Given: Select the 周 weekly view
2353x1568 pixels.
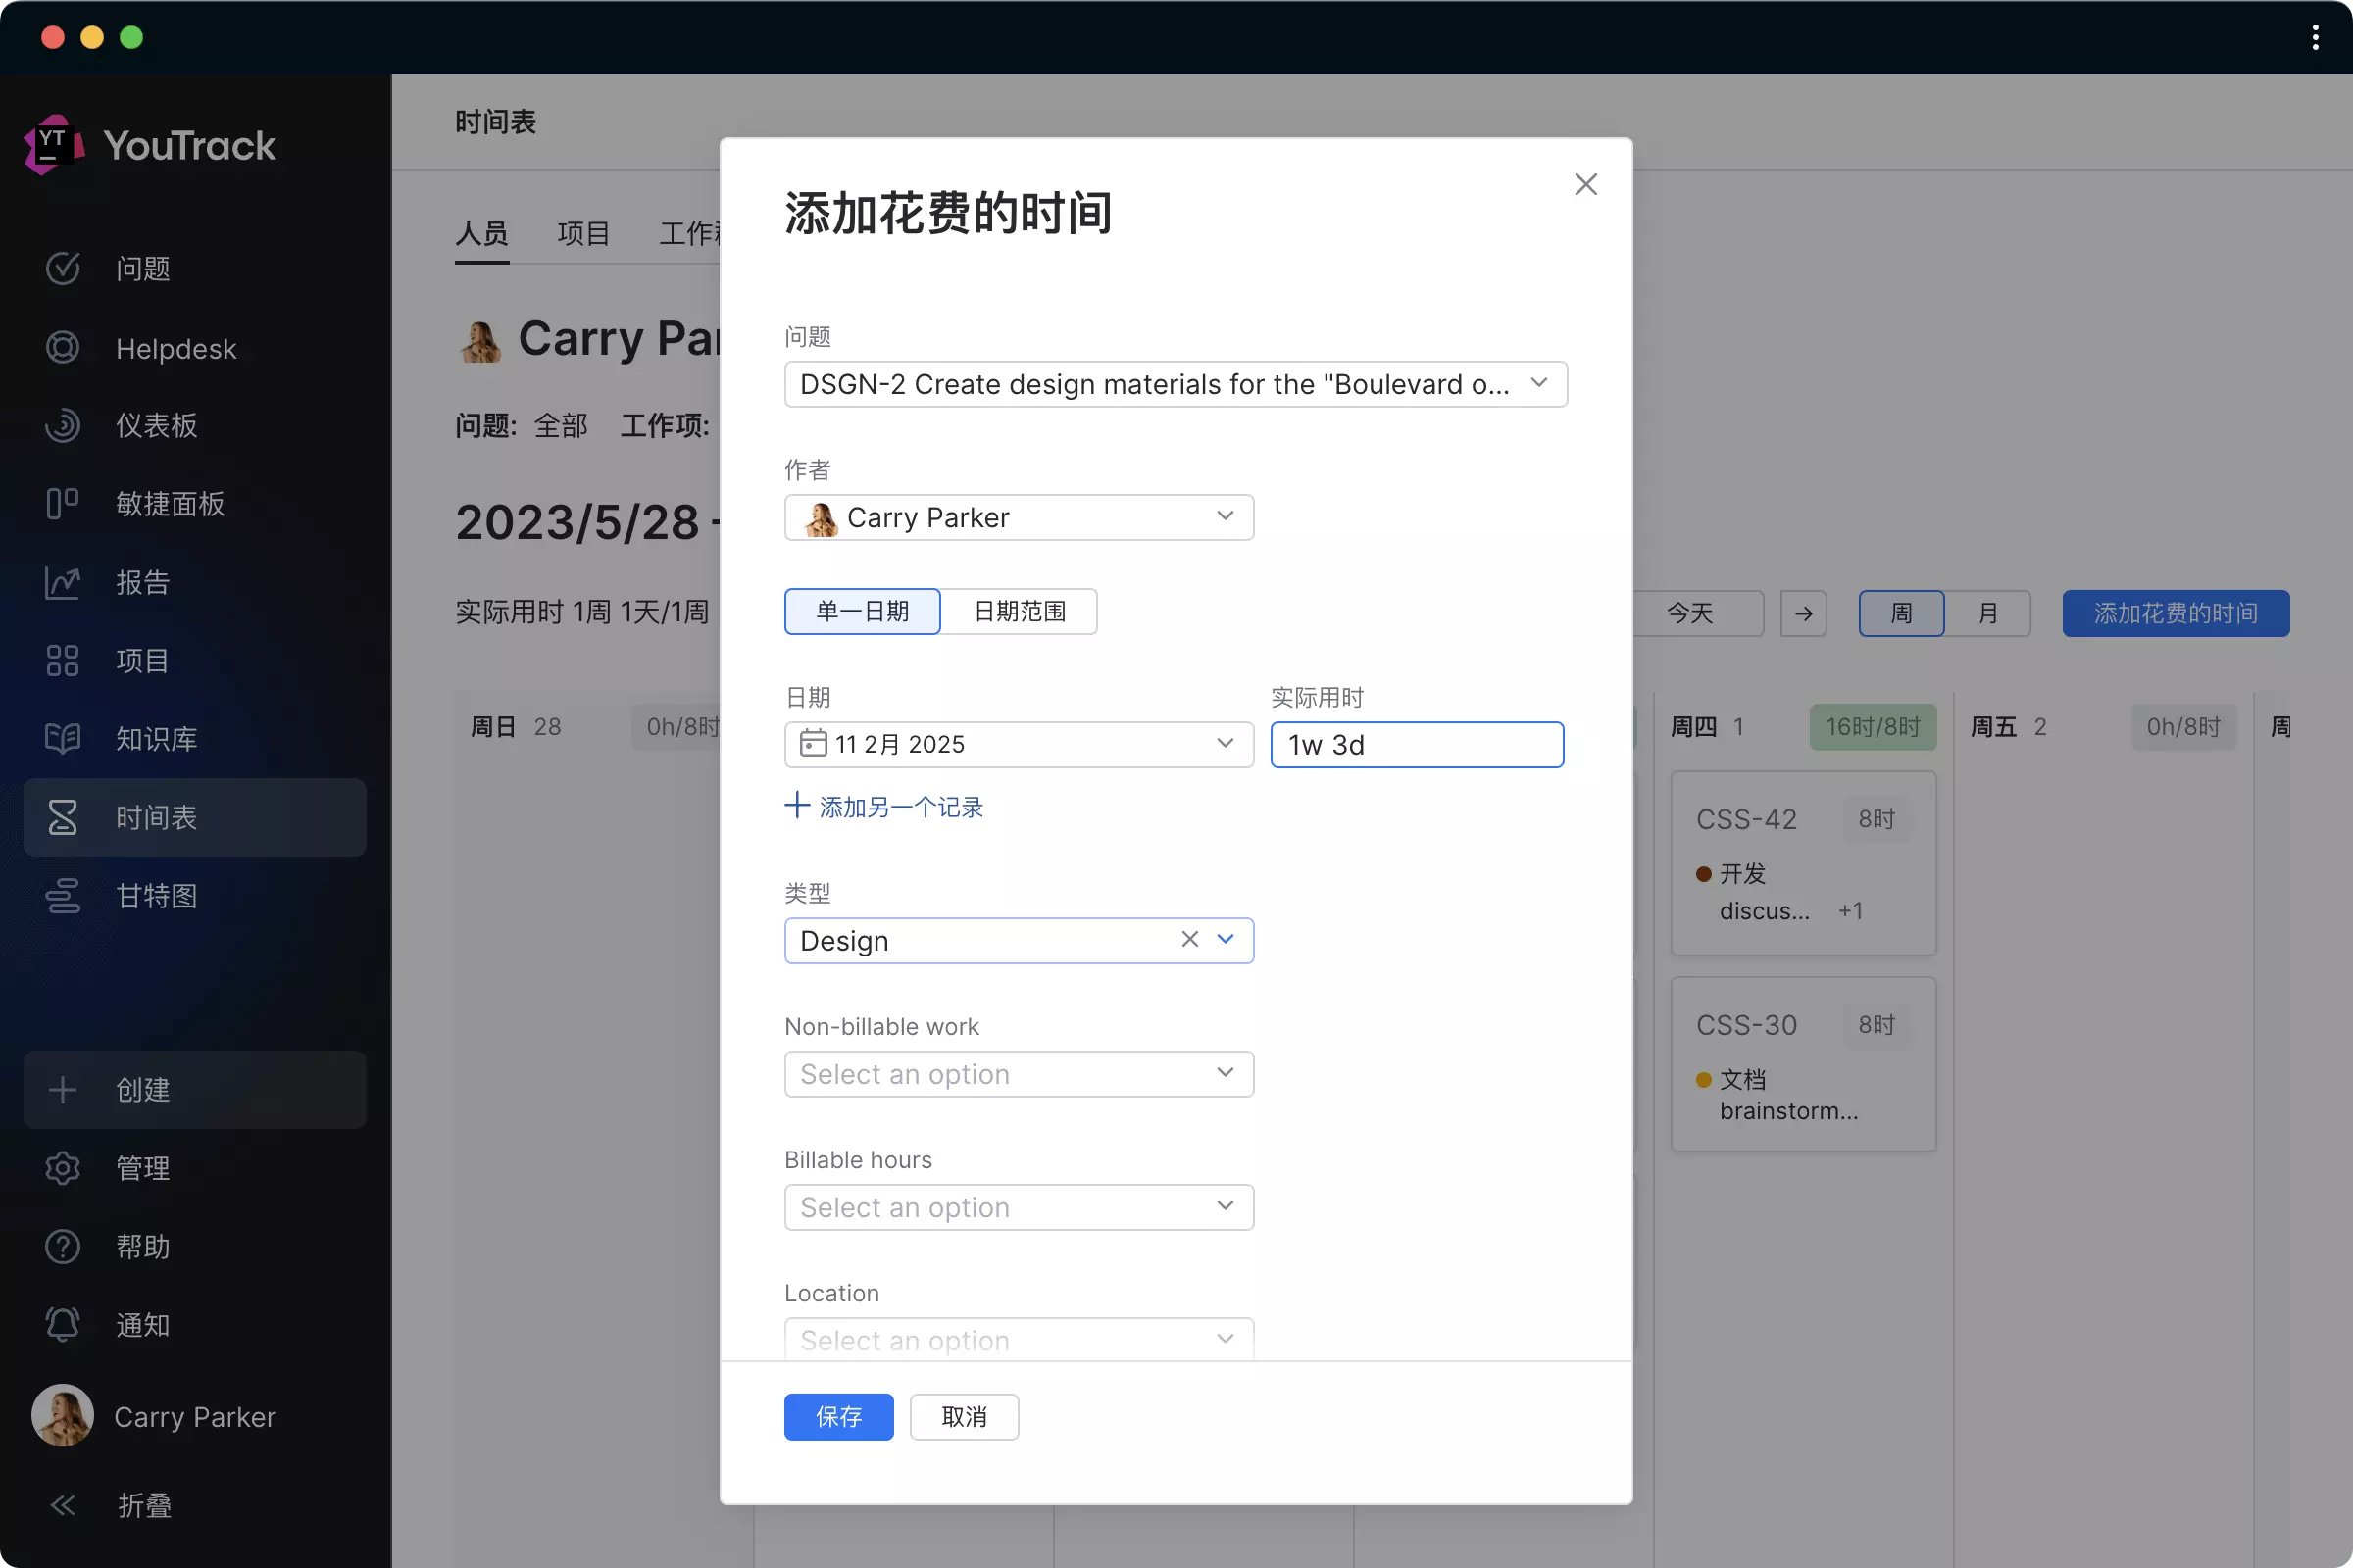Looking at the screenshot, I should [1900, 613].
